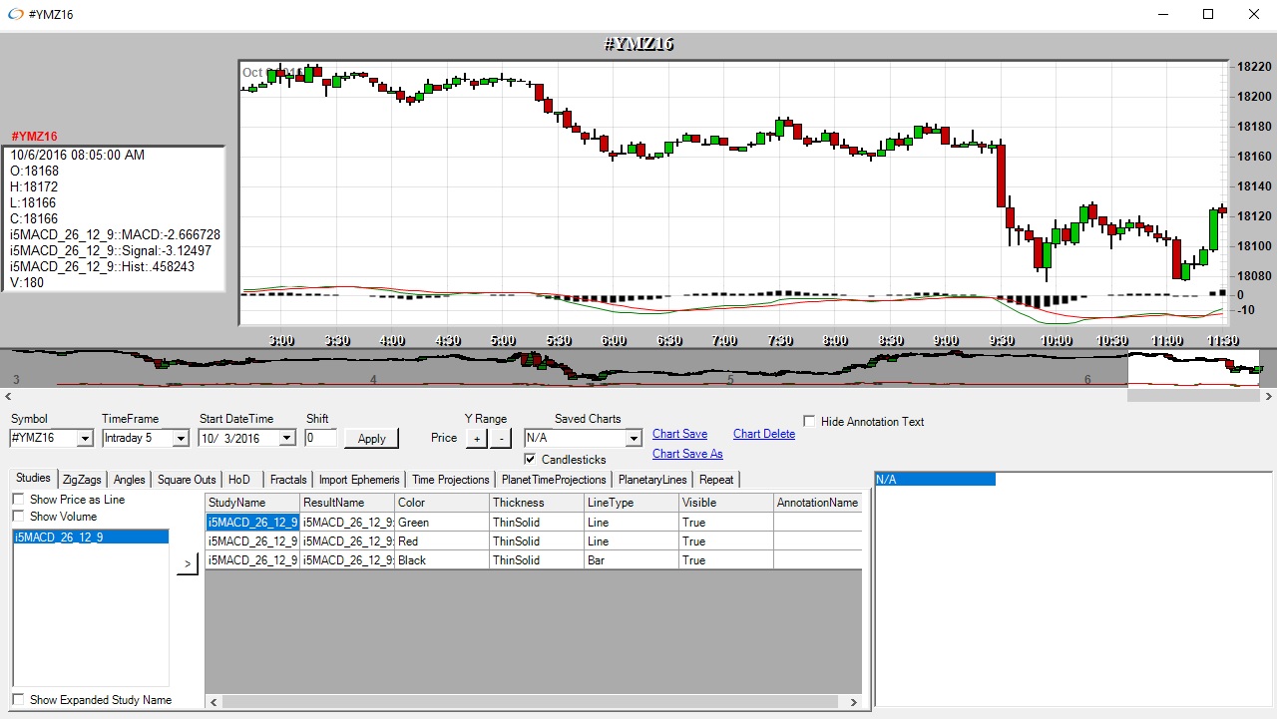Image resolution: width=1277 pixels, height=719 pixels.
Task: Toggle the Candlesticks checkbox
Action: coord(531,460)
